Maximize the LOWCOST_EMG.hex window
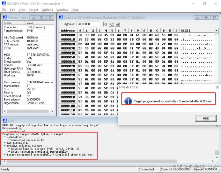Screen dimensions: 221x173 click(206, 17)
